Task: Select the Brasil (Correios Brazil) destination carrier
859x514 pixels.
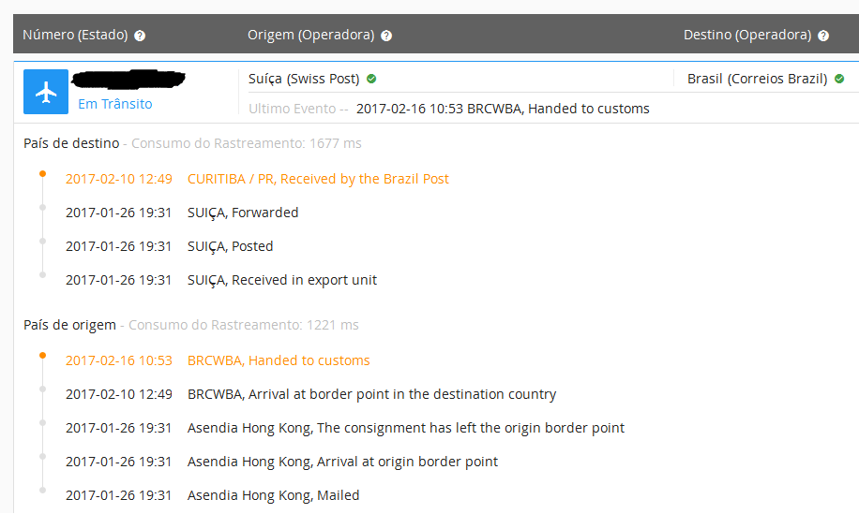Action: tap(757, 79)
